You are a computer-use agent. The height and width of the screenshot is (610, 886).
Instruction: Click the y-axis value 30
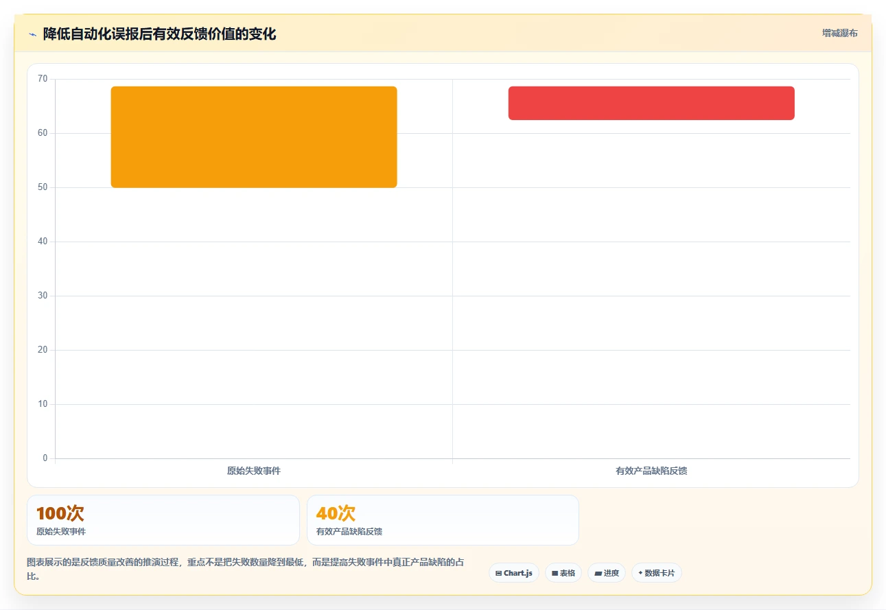pyautogui.click(x=43, y=296)
